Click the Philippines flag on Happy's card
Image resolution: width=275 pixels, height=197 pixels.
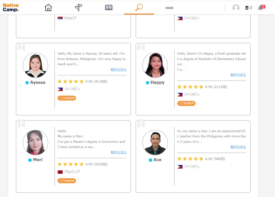coord(180,95)
